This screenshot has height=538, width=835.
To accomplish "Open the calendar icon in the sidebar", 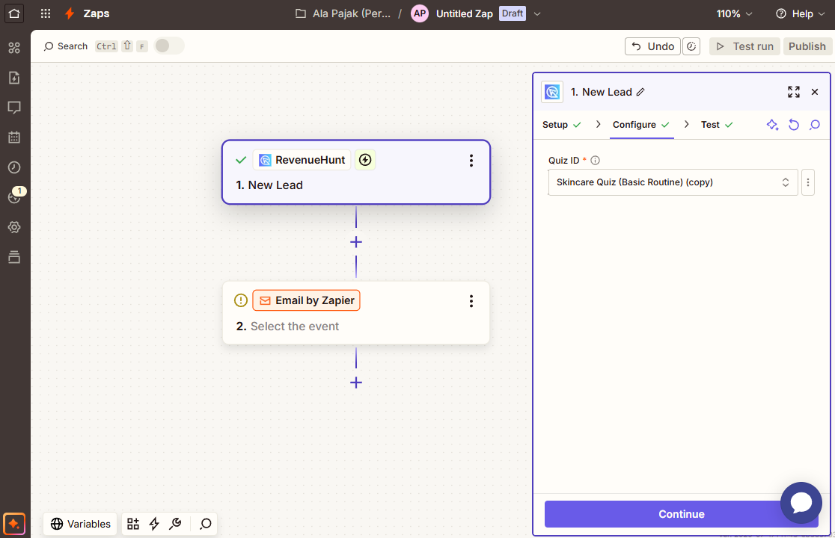I will point(14,137).
